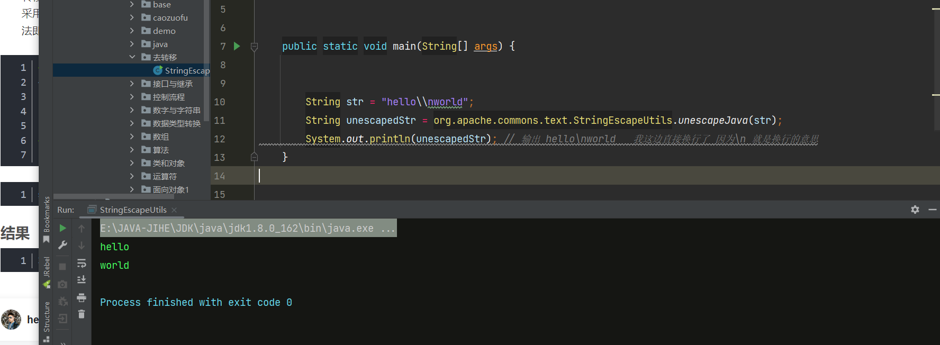Toggle code folding at main method line
This screenshot has height=345, width=940.
(x=254, y=47)
